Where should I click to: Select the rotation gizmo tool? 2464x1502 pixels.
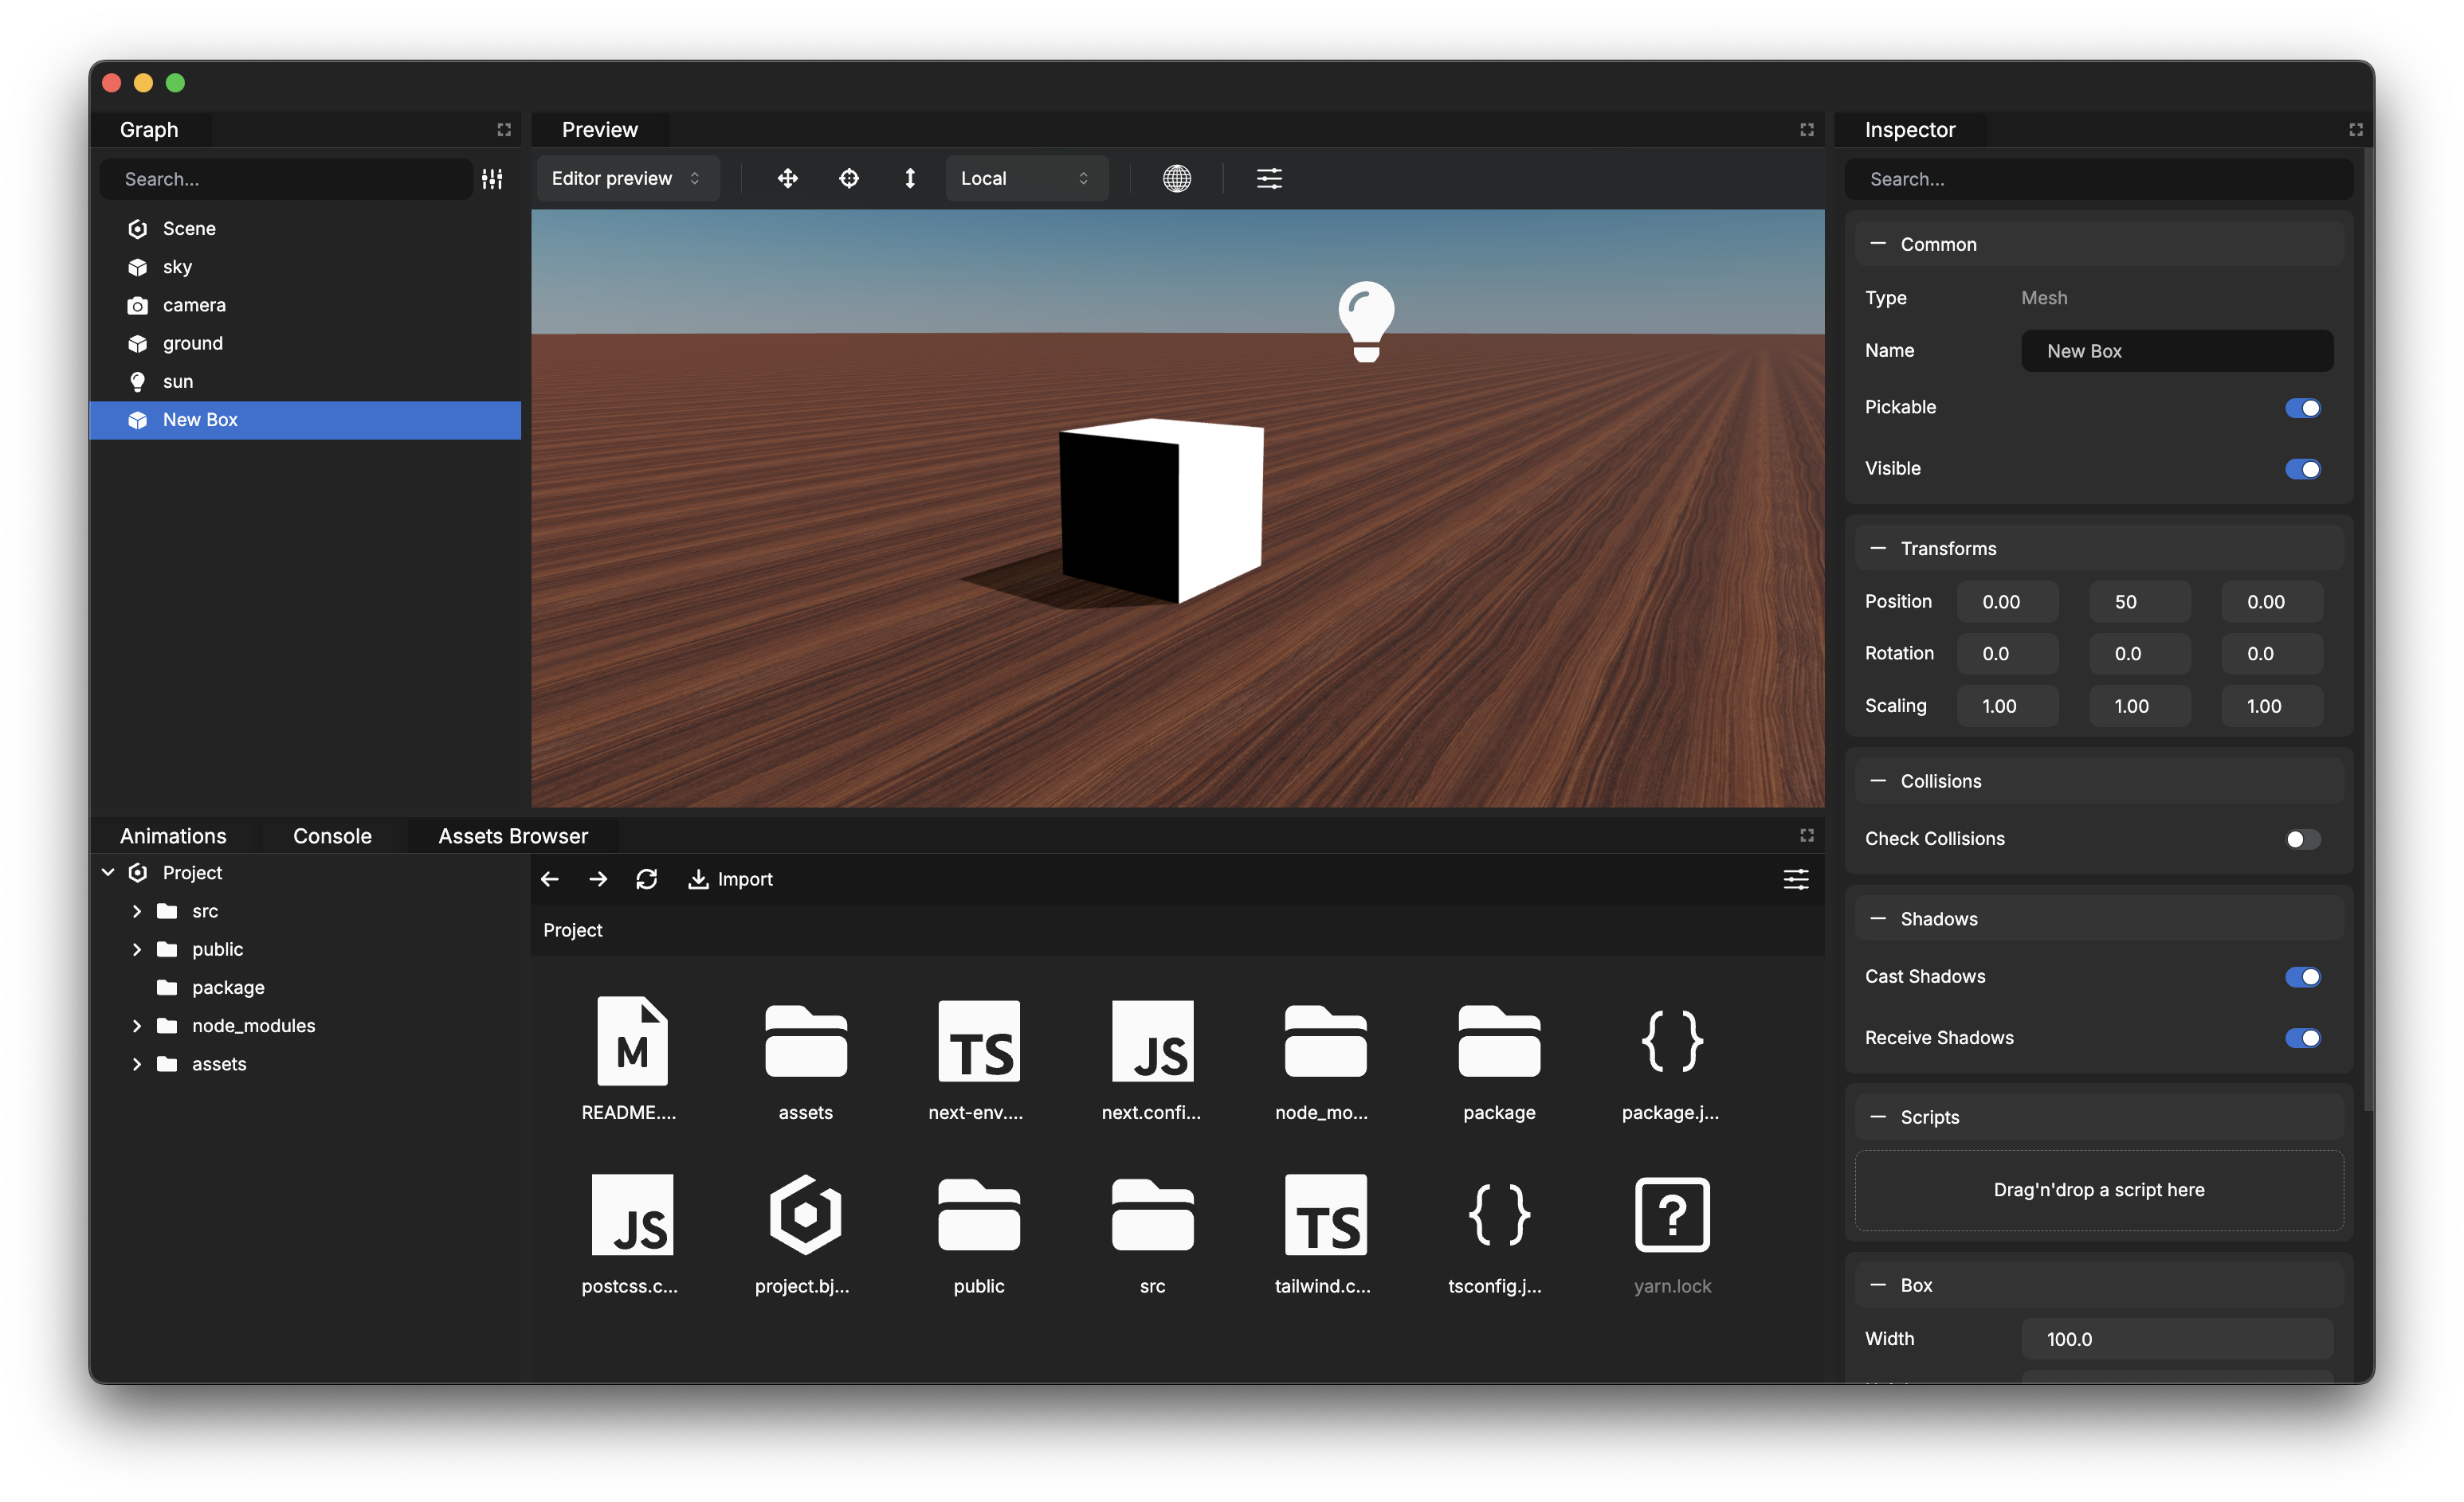click(x=848, y=179)
